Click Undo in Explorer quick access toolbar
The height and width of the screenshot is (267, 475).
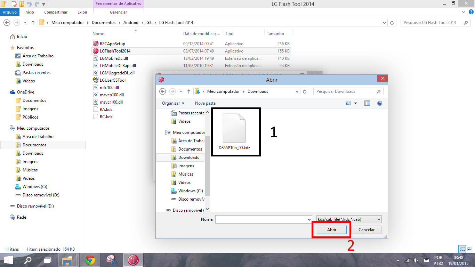click(29, 4)
